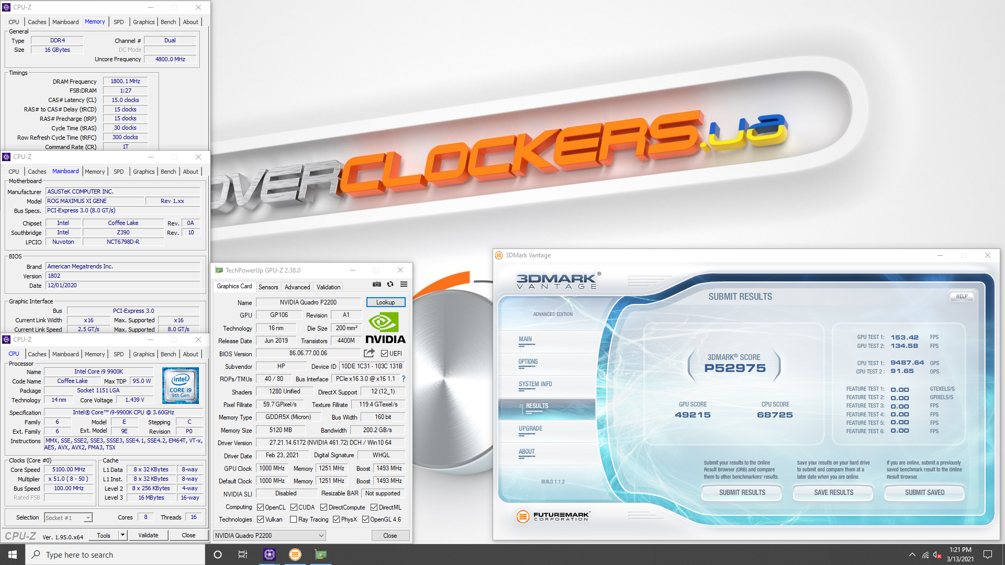
Task: Show hidden tray icons chevron
Action: (912, 555)
